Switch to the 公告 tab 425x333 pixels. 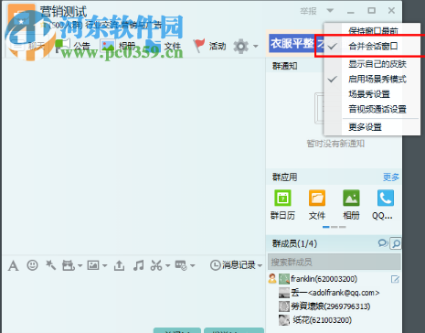73,47
